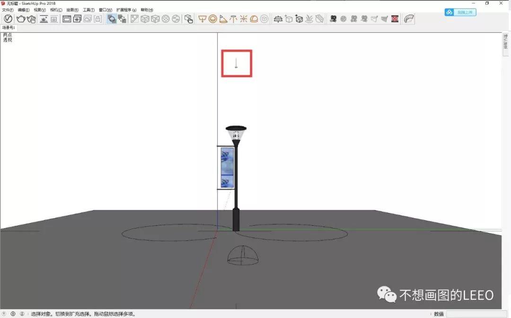
Task: Open the 绘图(R) menu
Action: pos(72,10)
